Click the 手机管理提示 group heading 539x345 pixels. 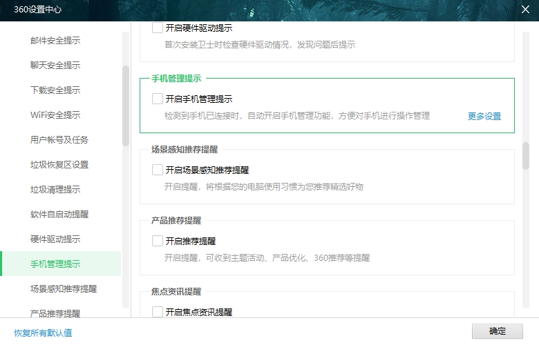[x=176, y=79]
